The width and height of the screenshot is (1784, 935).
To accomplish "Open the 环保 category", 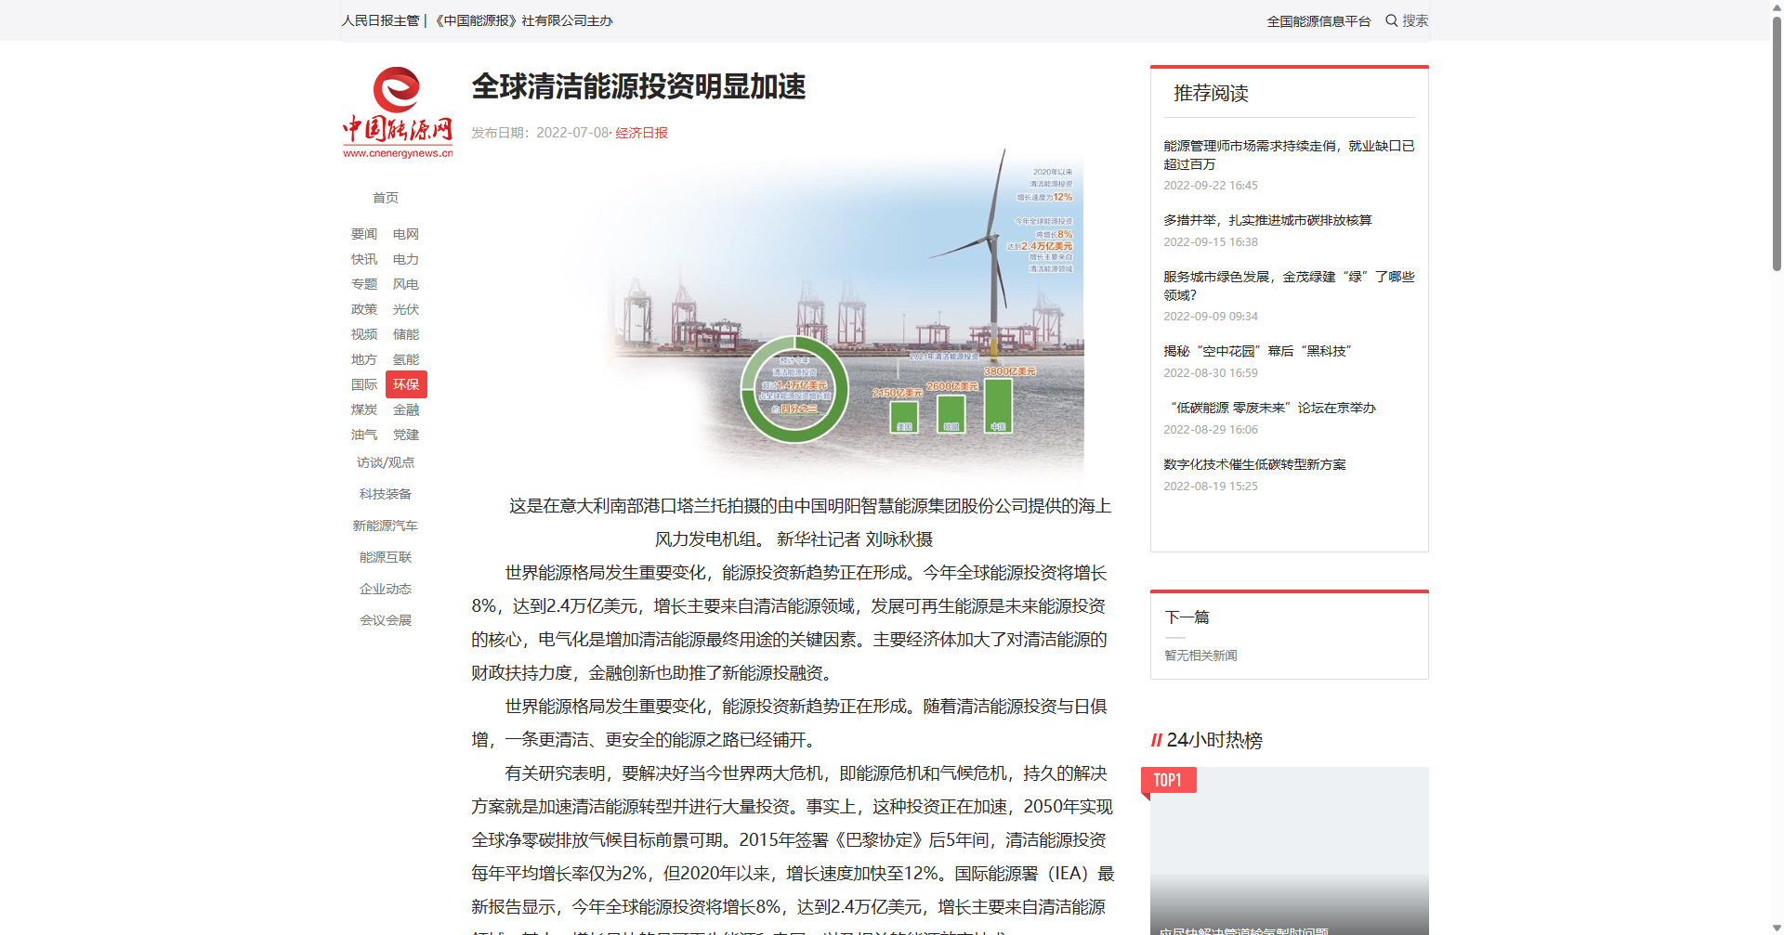I will (406, 384).
